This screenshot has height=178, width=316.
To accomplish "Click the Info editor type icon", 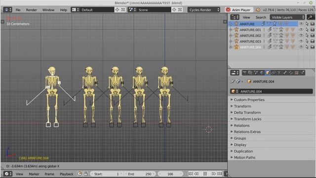I will coord(8,10).
